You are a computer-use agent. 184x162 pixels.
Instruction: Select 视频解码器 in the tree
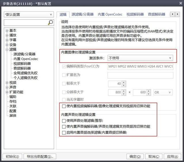point(22,64)
